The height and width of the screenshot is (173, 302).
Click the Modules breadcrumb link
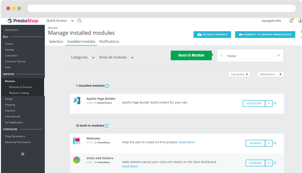(53, 28)
